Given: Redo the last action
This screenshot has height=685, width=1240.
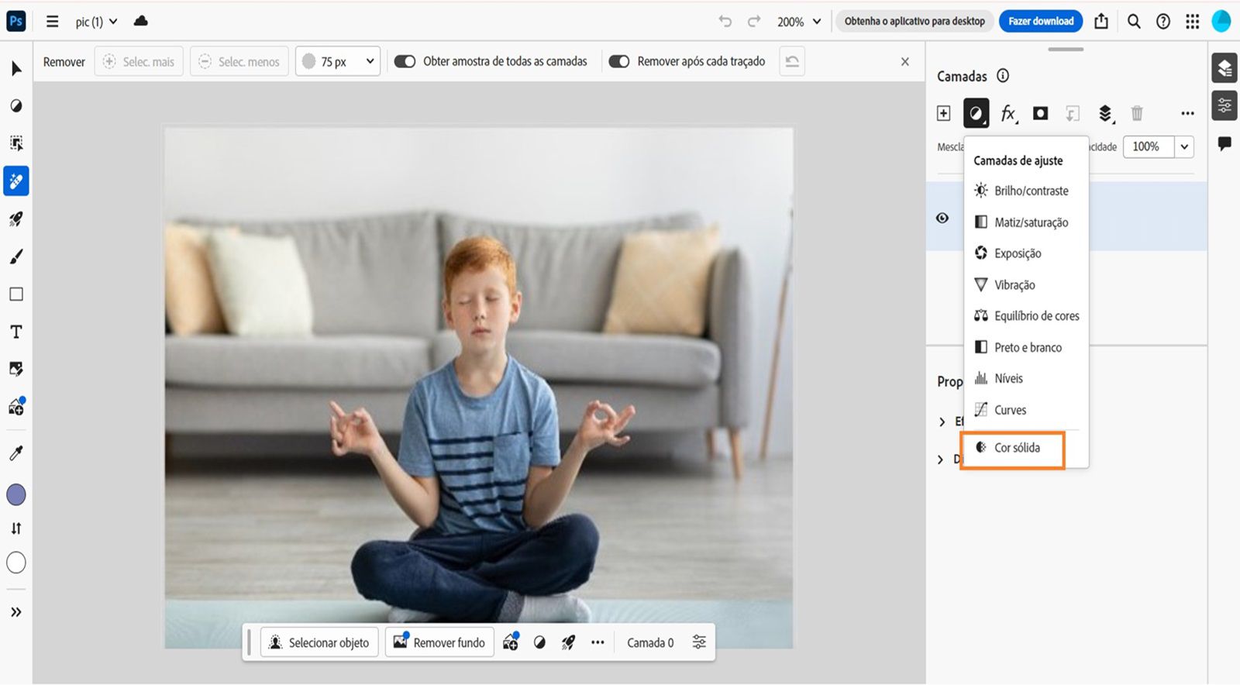Looking at the screenshot, I should pyautogui.click(x=753, y=21).
